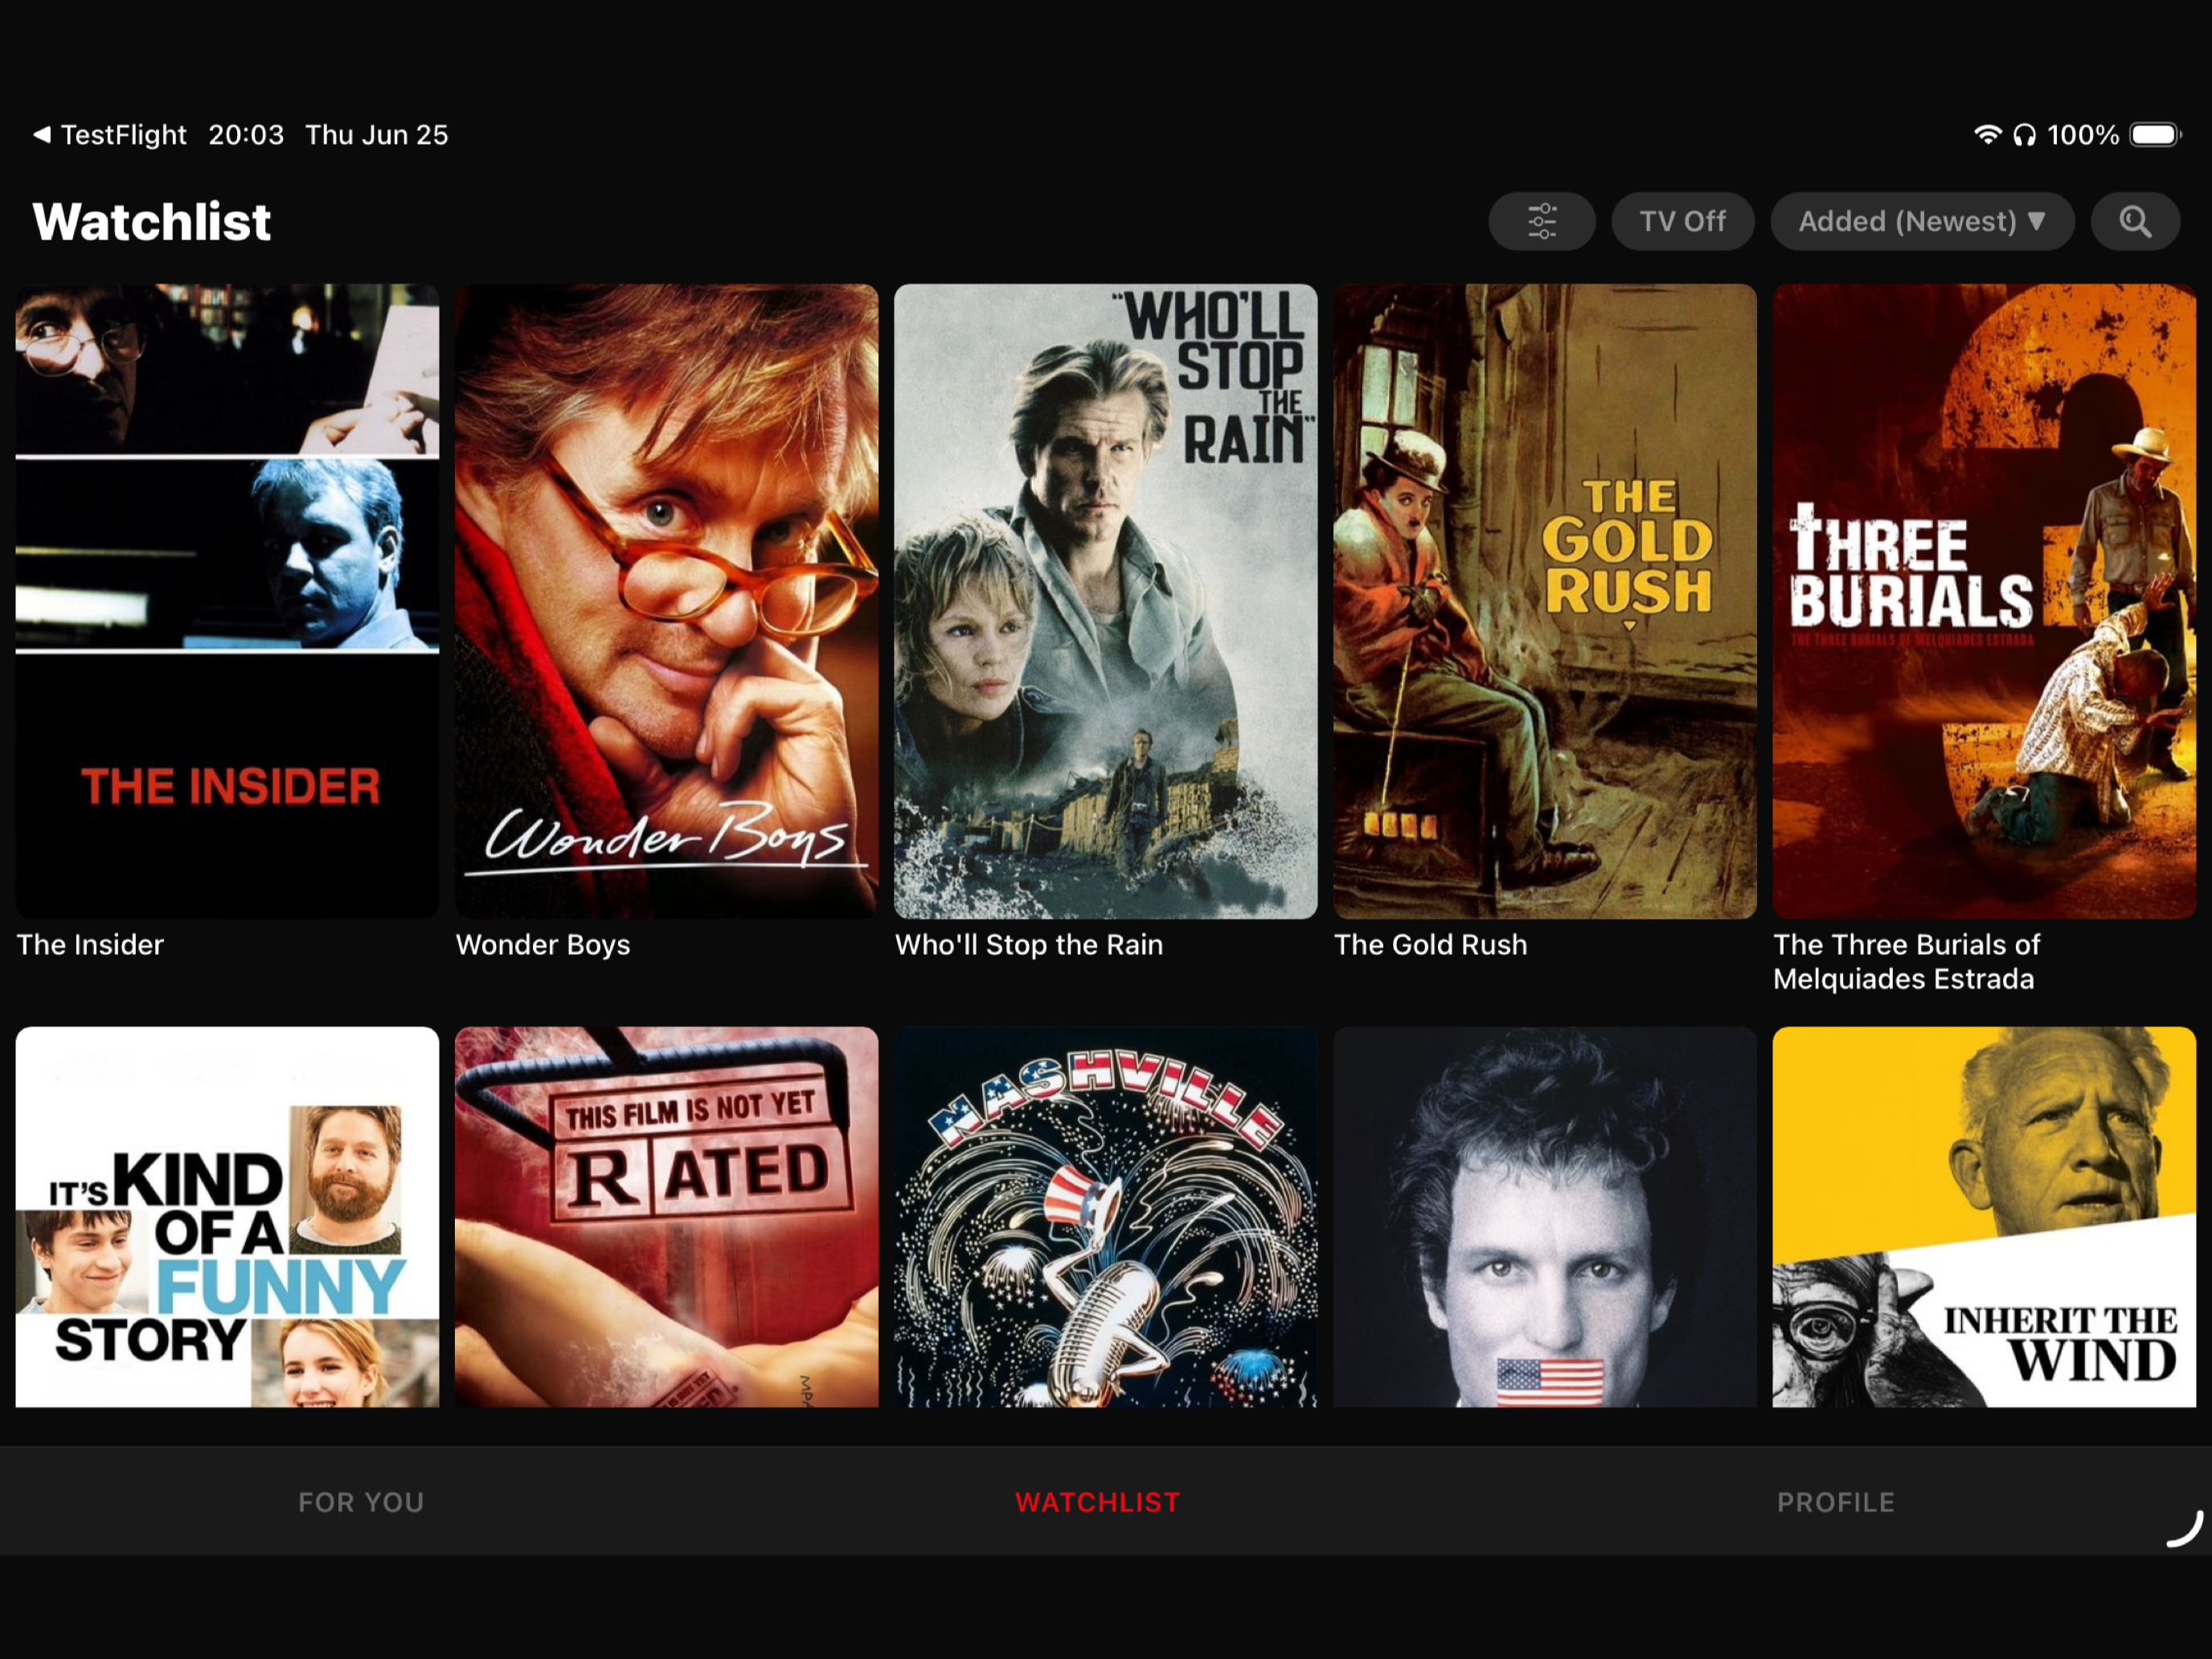
Task: Open It's Kind of a Funny Story poster
Action: (x=227, y=1216)
